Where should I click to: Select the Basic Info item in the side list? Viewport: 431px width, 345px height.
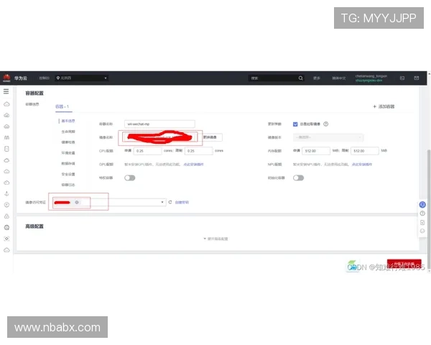[x=69, y=121]
